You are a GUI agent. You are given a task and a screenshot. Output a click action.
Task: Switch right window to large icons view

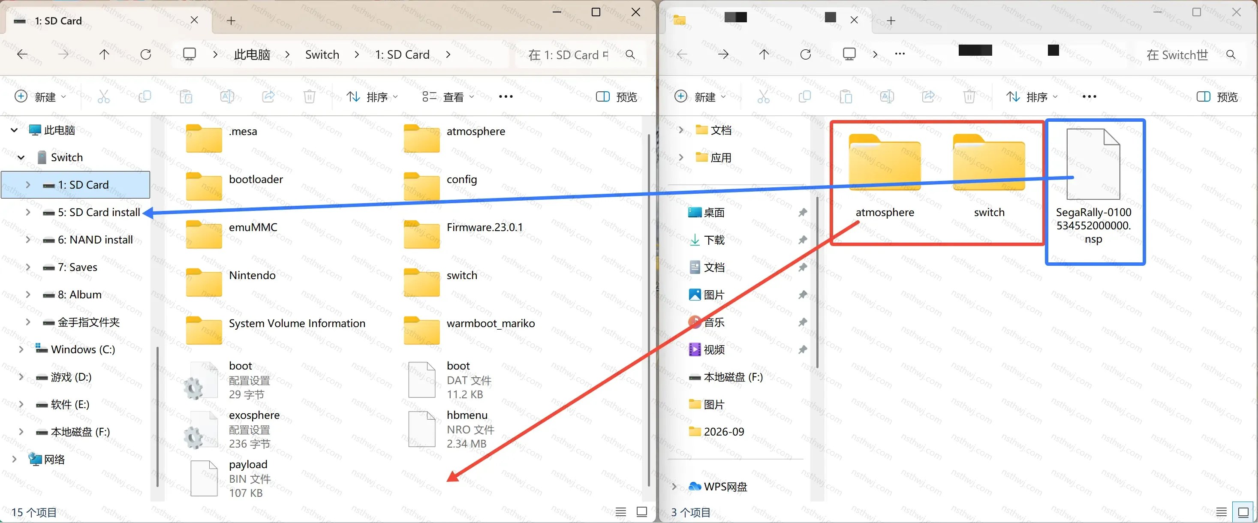pos(1243,512)
